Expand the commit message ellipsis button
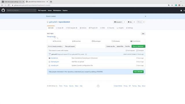This screenshot has height=104, width=185. (x=86, y=54)
